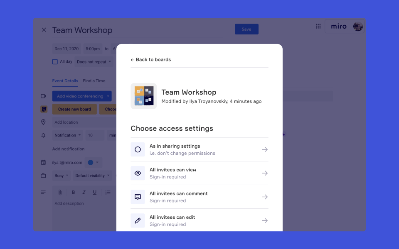This screenshot has height=249, width=399.
Task: Select the blue calendar color swatch
Action: (x=90, y=162)
